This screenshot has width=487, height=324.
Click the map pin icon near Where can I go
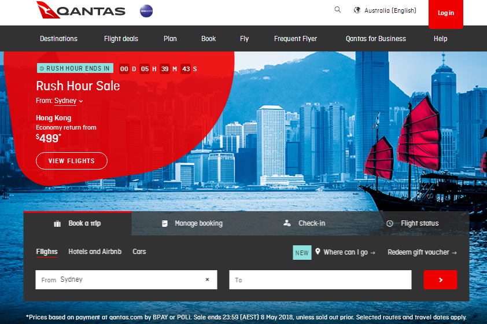click(x=318, y=251)
